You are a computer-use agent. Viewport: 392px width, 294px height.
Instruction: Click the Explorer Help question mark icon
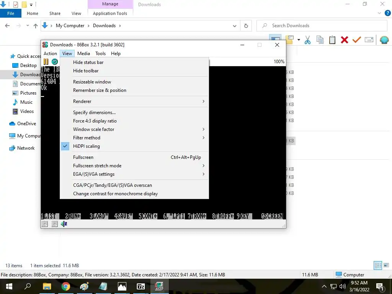point(387,13)
